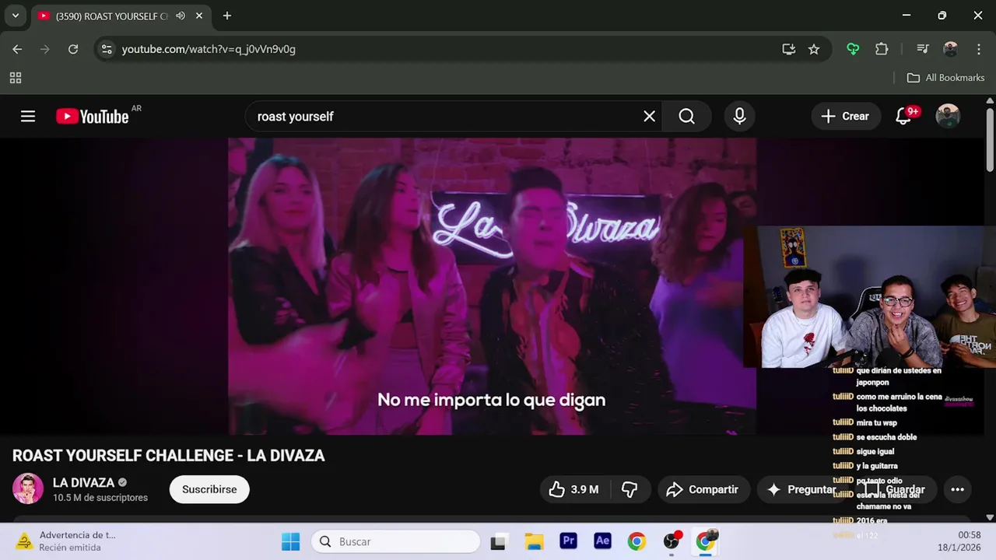This screenshot has width=996, height=560.
Task: Open the YouTube hamburger guide menu
Action: pos(28,117)
